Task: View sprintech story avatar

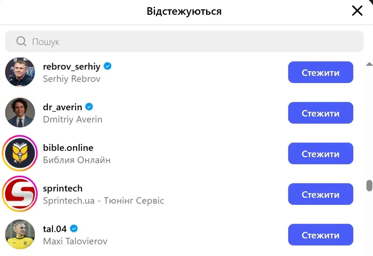Action: click(20, 194)
